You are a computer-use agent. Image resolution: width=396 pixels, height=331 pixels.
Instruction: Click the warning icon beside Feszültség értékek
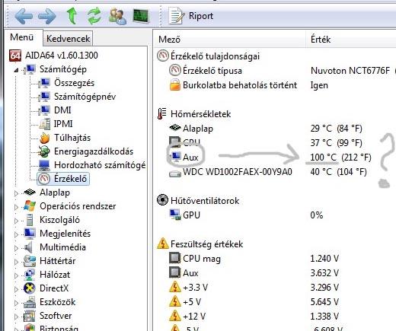point(162,243)
